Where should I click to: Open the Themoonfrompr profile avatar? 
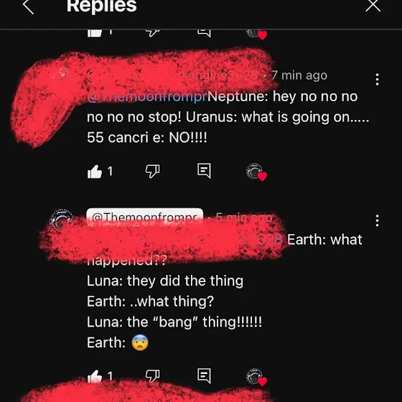click(x=61, y=219)
